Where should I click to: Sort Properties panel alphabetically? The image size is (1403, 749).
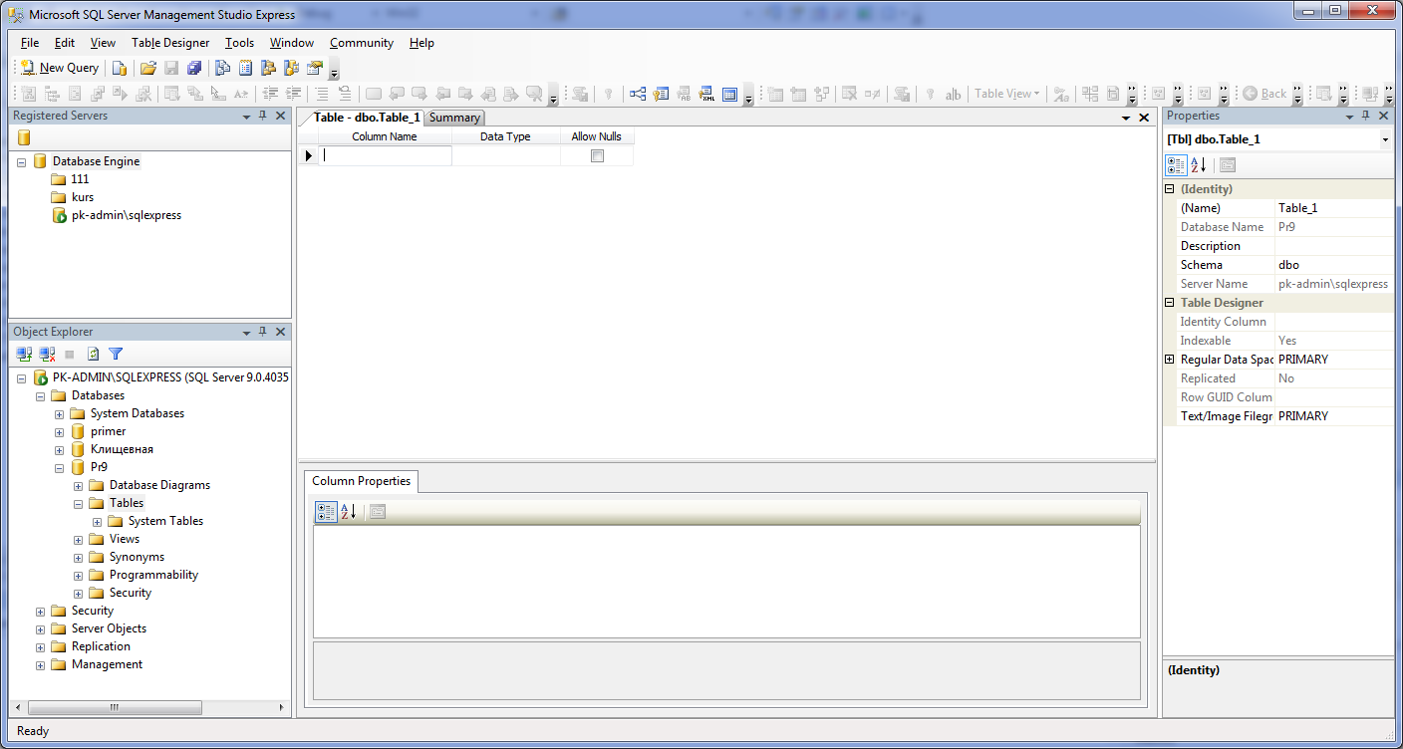(x=1199, y=164)
